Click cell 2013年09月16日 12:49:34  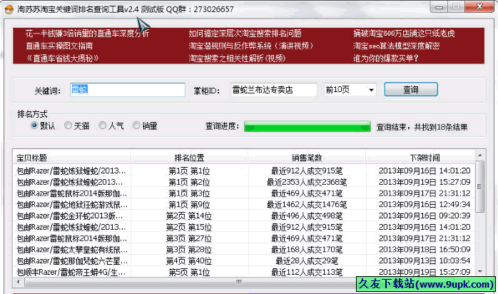(x=425, y=205)
